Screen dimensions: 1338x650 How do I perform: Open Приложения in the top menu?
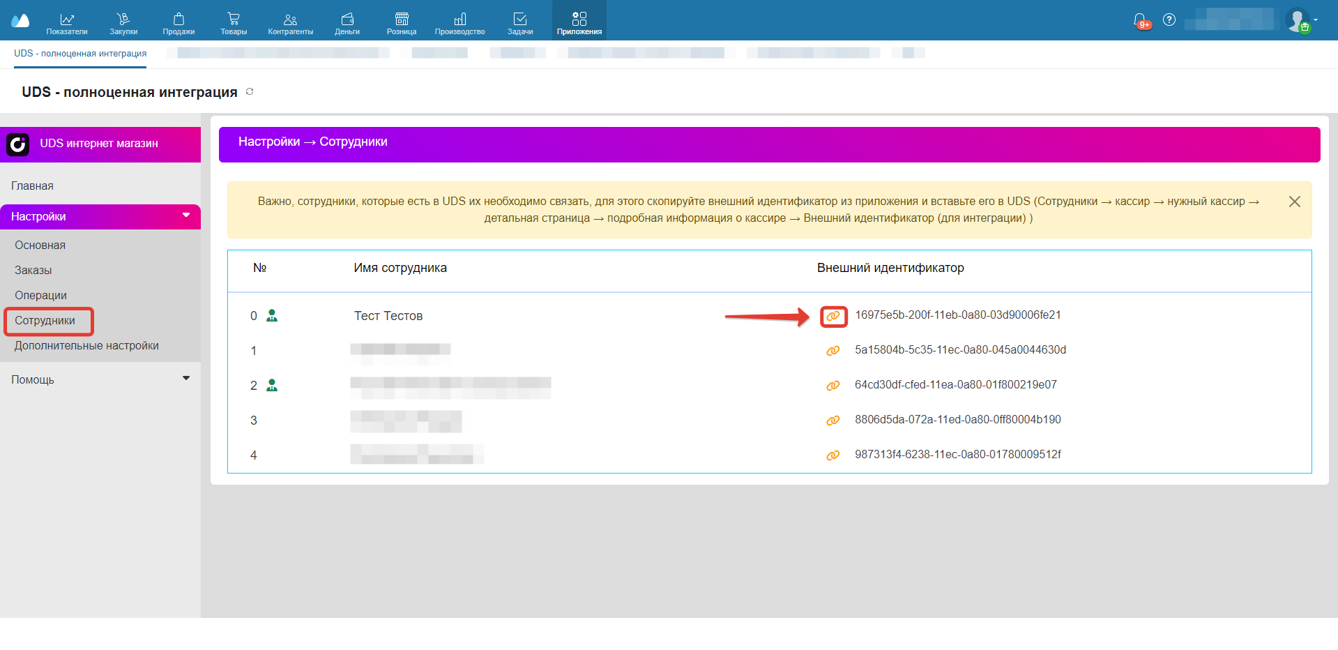579,23
